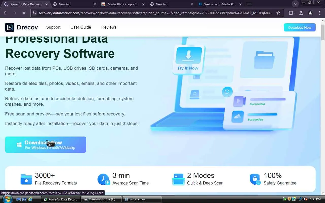Viewport: 325px width, 203px height.
Task: Click "Recover lost data from PCs" paragraph
Action: tap(72, 71)
